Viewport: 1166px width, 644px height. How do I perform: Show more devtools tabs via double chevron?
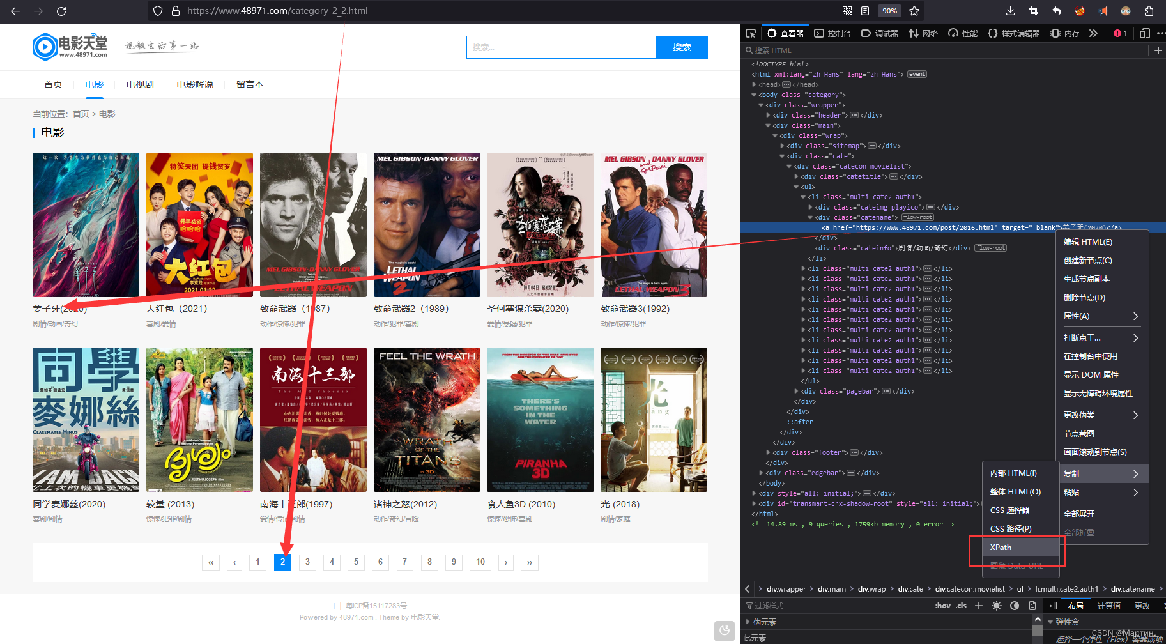coord(1093,33)
